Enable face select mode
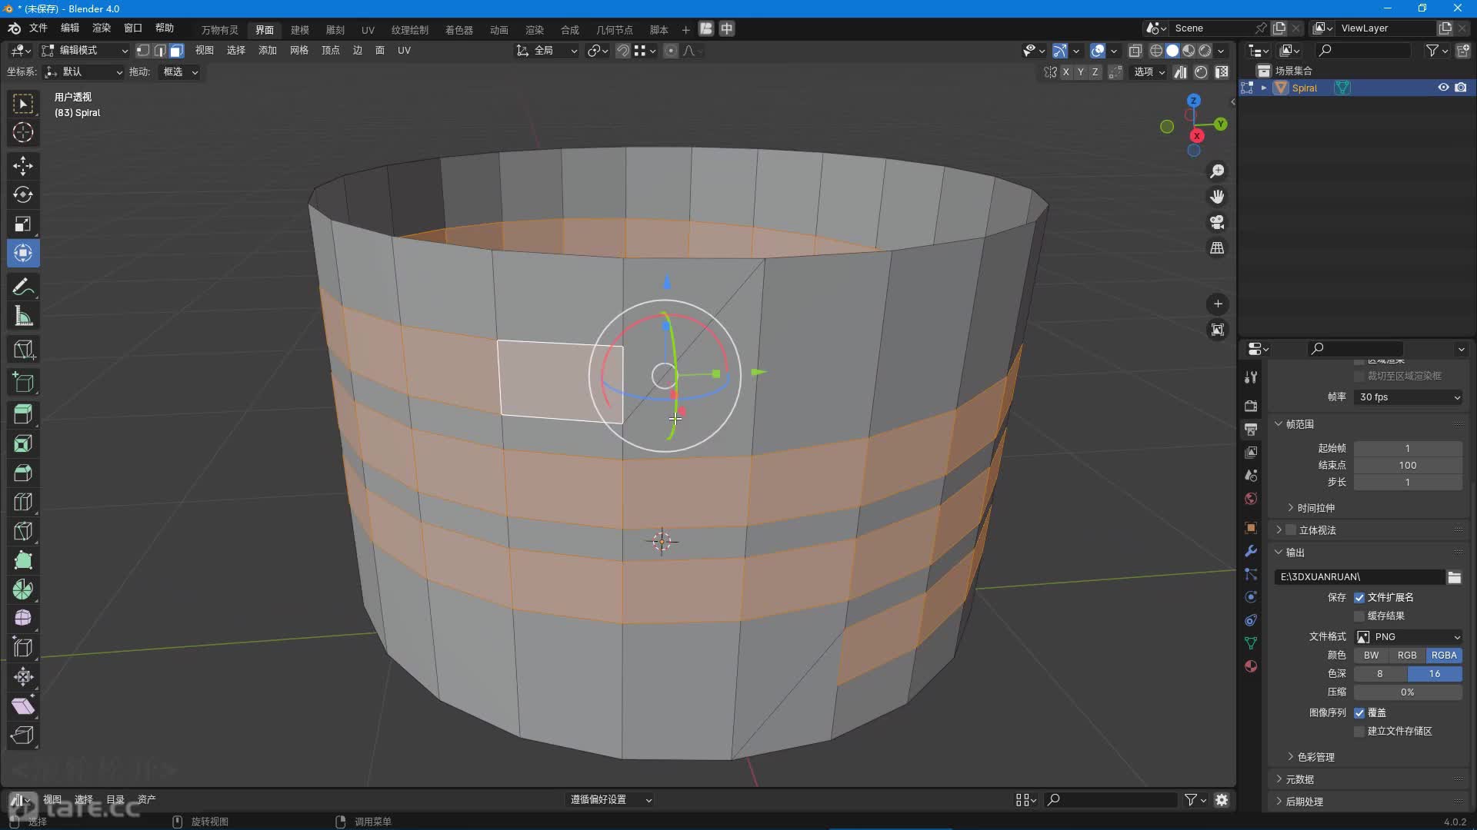This screenshot has height=830, width=1477. (177, 51)
